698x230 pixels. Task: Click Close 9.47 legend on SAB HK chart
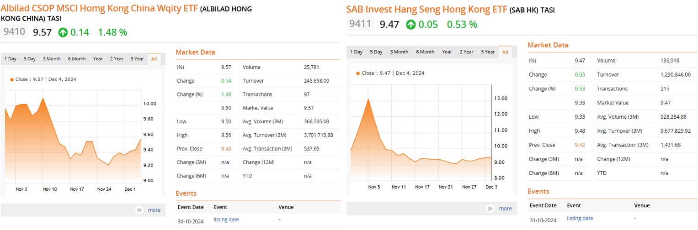[390, 73]
